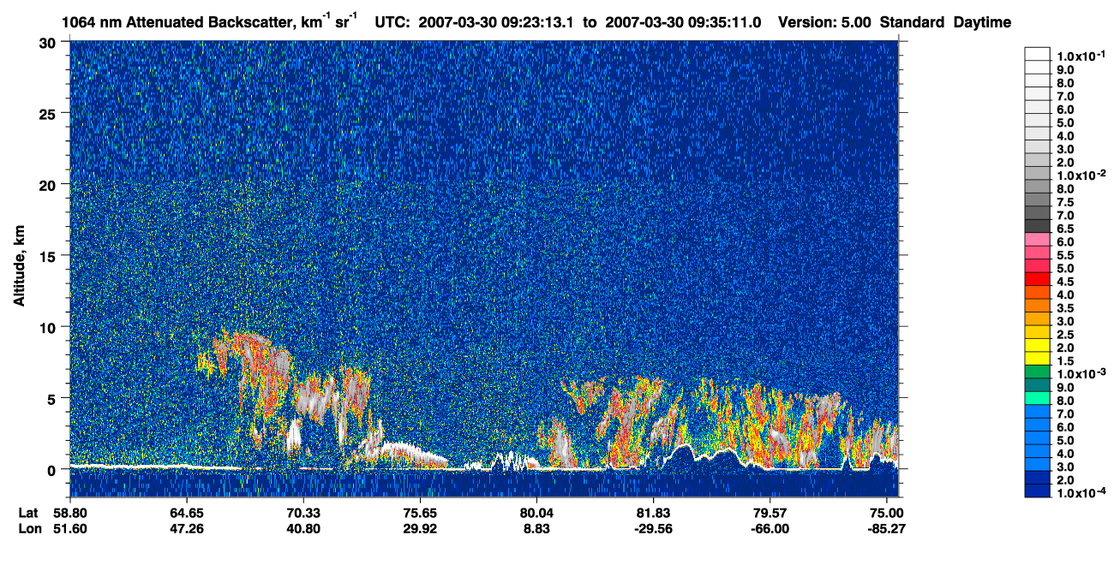This screenshot has height=571, width=1114.
Task: Click the word 'Daytime' in the title
Action: 982,22
